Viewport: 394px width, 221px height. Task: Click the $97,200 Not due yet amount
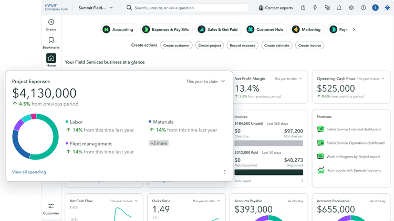294,131
